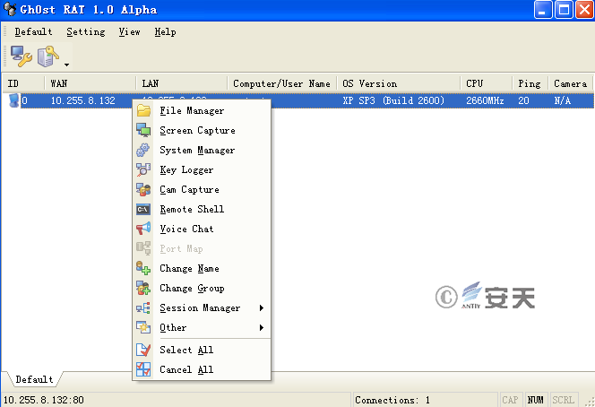Viewport: 595px width, 407px height.
Task: Click the Key Logger icon
Action: click(x=143, y=169)
